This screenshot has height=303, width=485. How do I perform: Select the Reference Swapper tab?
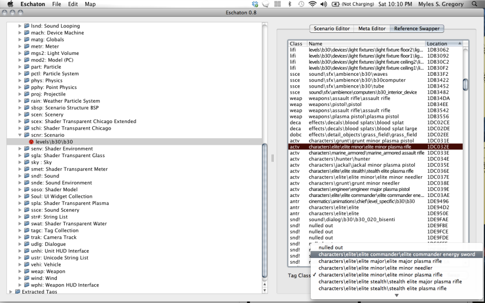[x=417, y=28]
